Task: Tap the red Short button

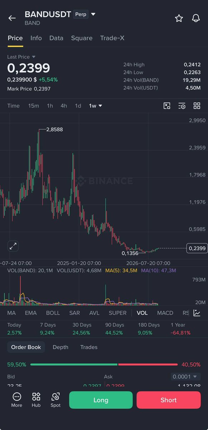Action: coord(169,400)
